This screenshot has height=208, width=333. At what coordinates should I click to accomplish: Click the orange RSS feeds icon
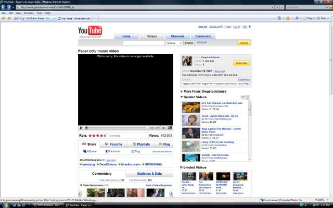coord(288,18)
